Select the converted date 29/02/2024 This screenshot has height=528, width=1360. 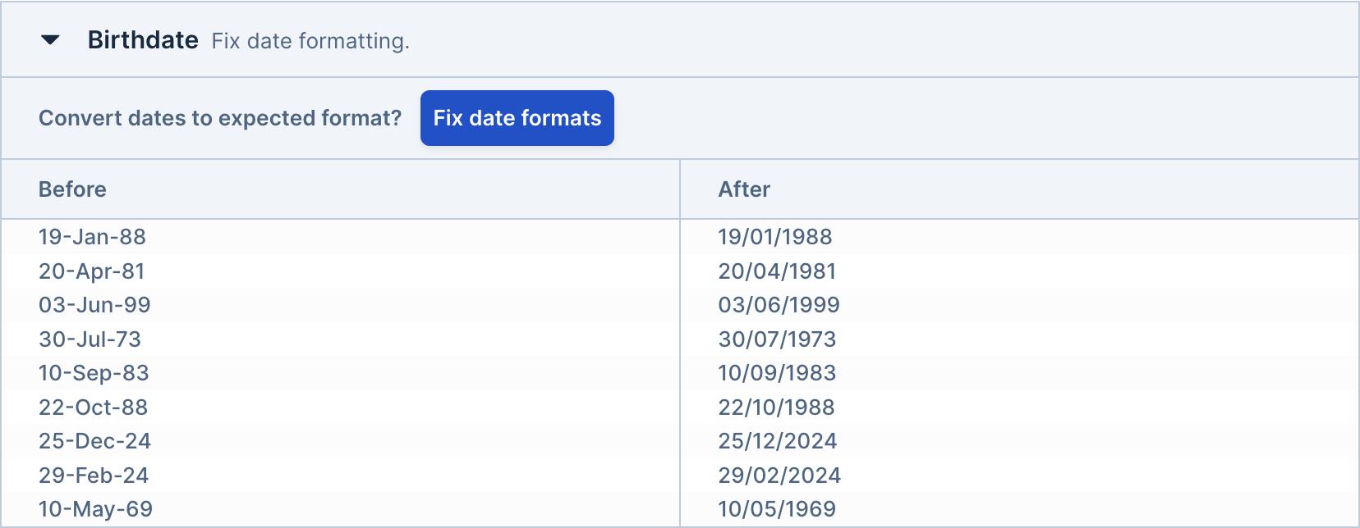(779, 475)
